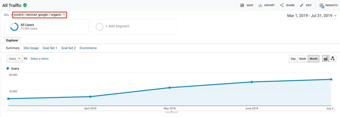Open the source / medium dropdown arrow
The width and height of the screenshot is (340, 117).
pos(64,15)
